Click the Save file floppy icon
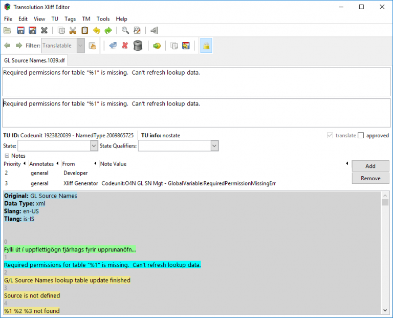This screenshot has width=393, height=318. (x=21, y=31)
